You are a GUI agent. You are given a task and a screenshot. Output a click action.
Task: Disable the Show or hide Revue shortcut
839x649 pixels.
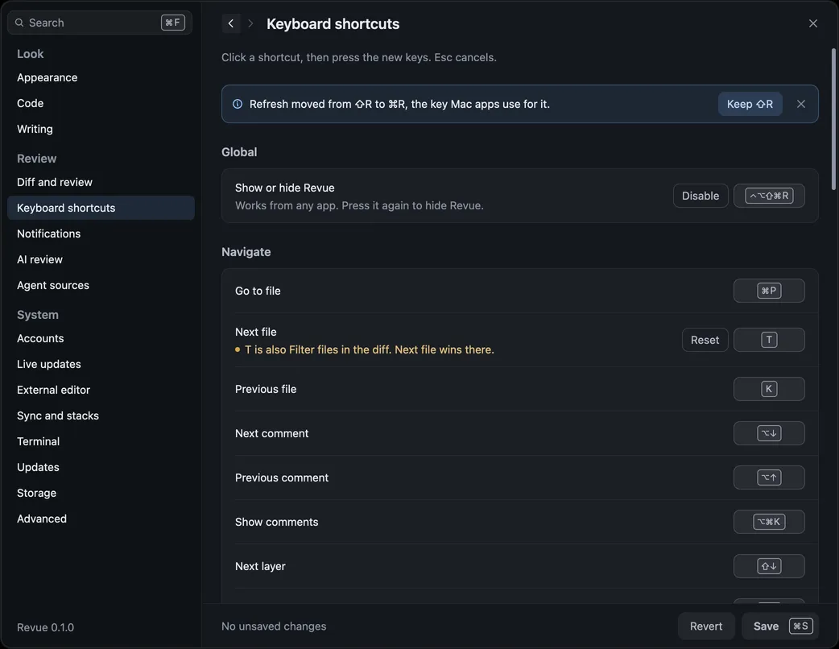tap(700, 196)
